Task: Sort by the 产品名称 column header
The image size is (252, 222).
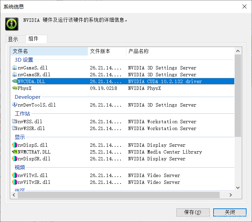Action: click(139, 51)
